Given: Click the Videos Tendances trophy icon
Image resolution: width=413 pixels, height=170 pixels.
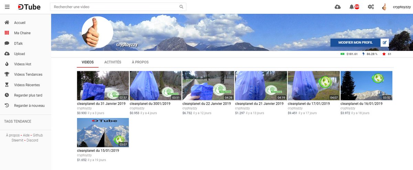Looking at the screenshot, I should [7, 74].
